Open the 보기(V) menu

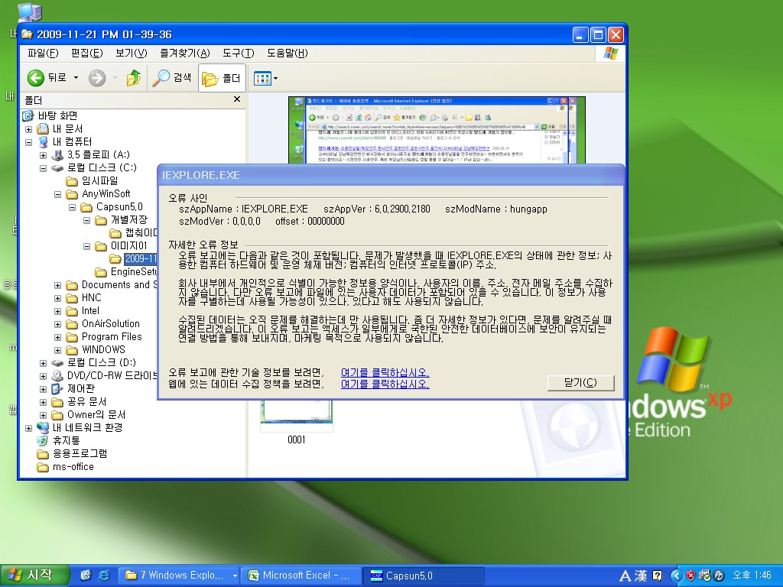click(x=132, y=53)
